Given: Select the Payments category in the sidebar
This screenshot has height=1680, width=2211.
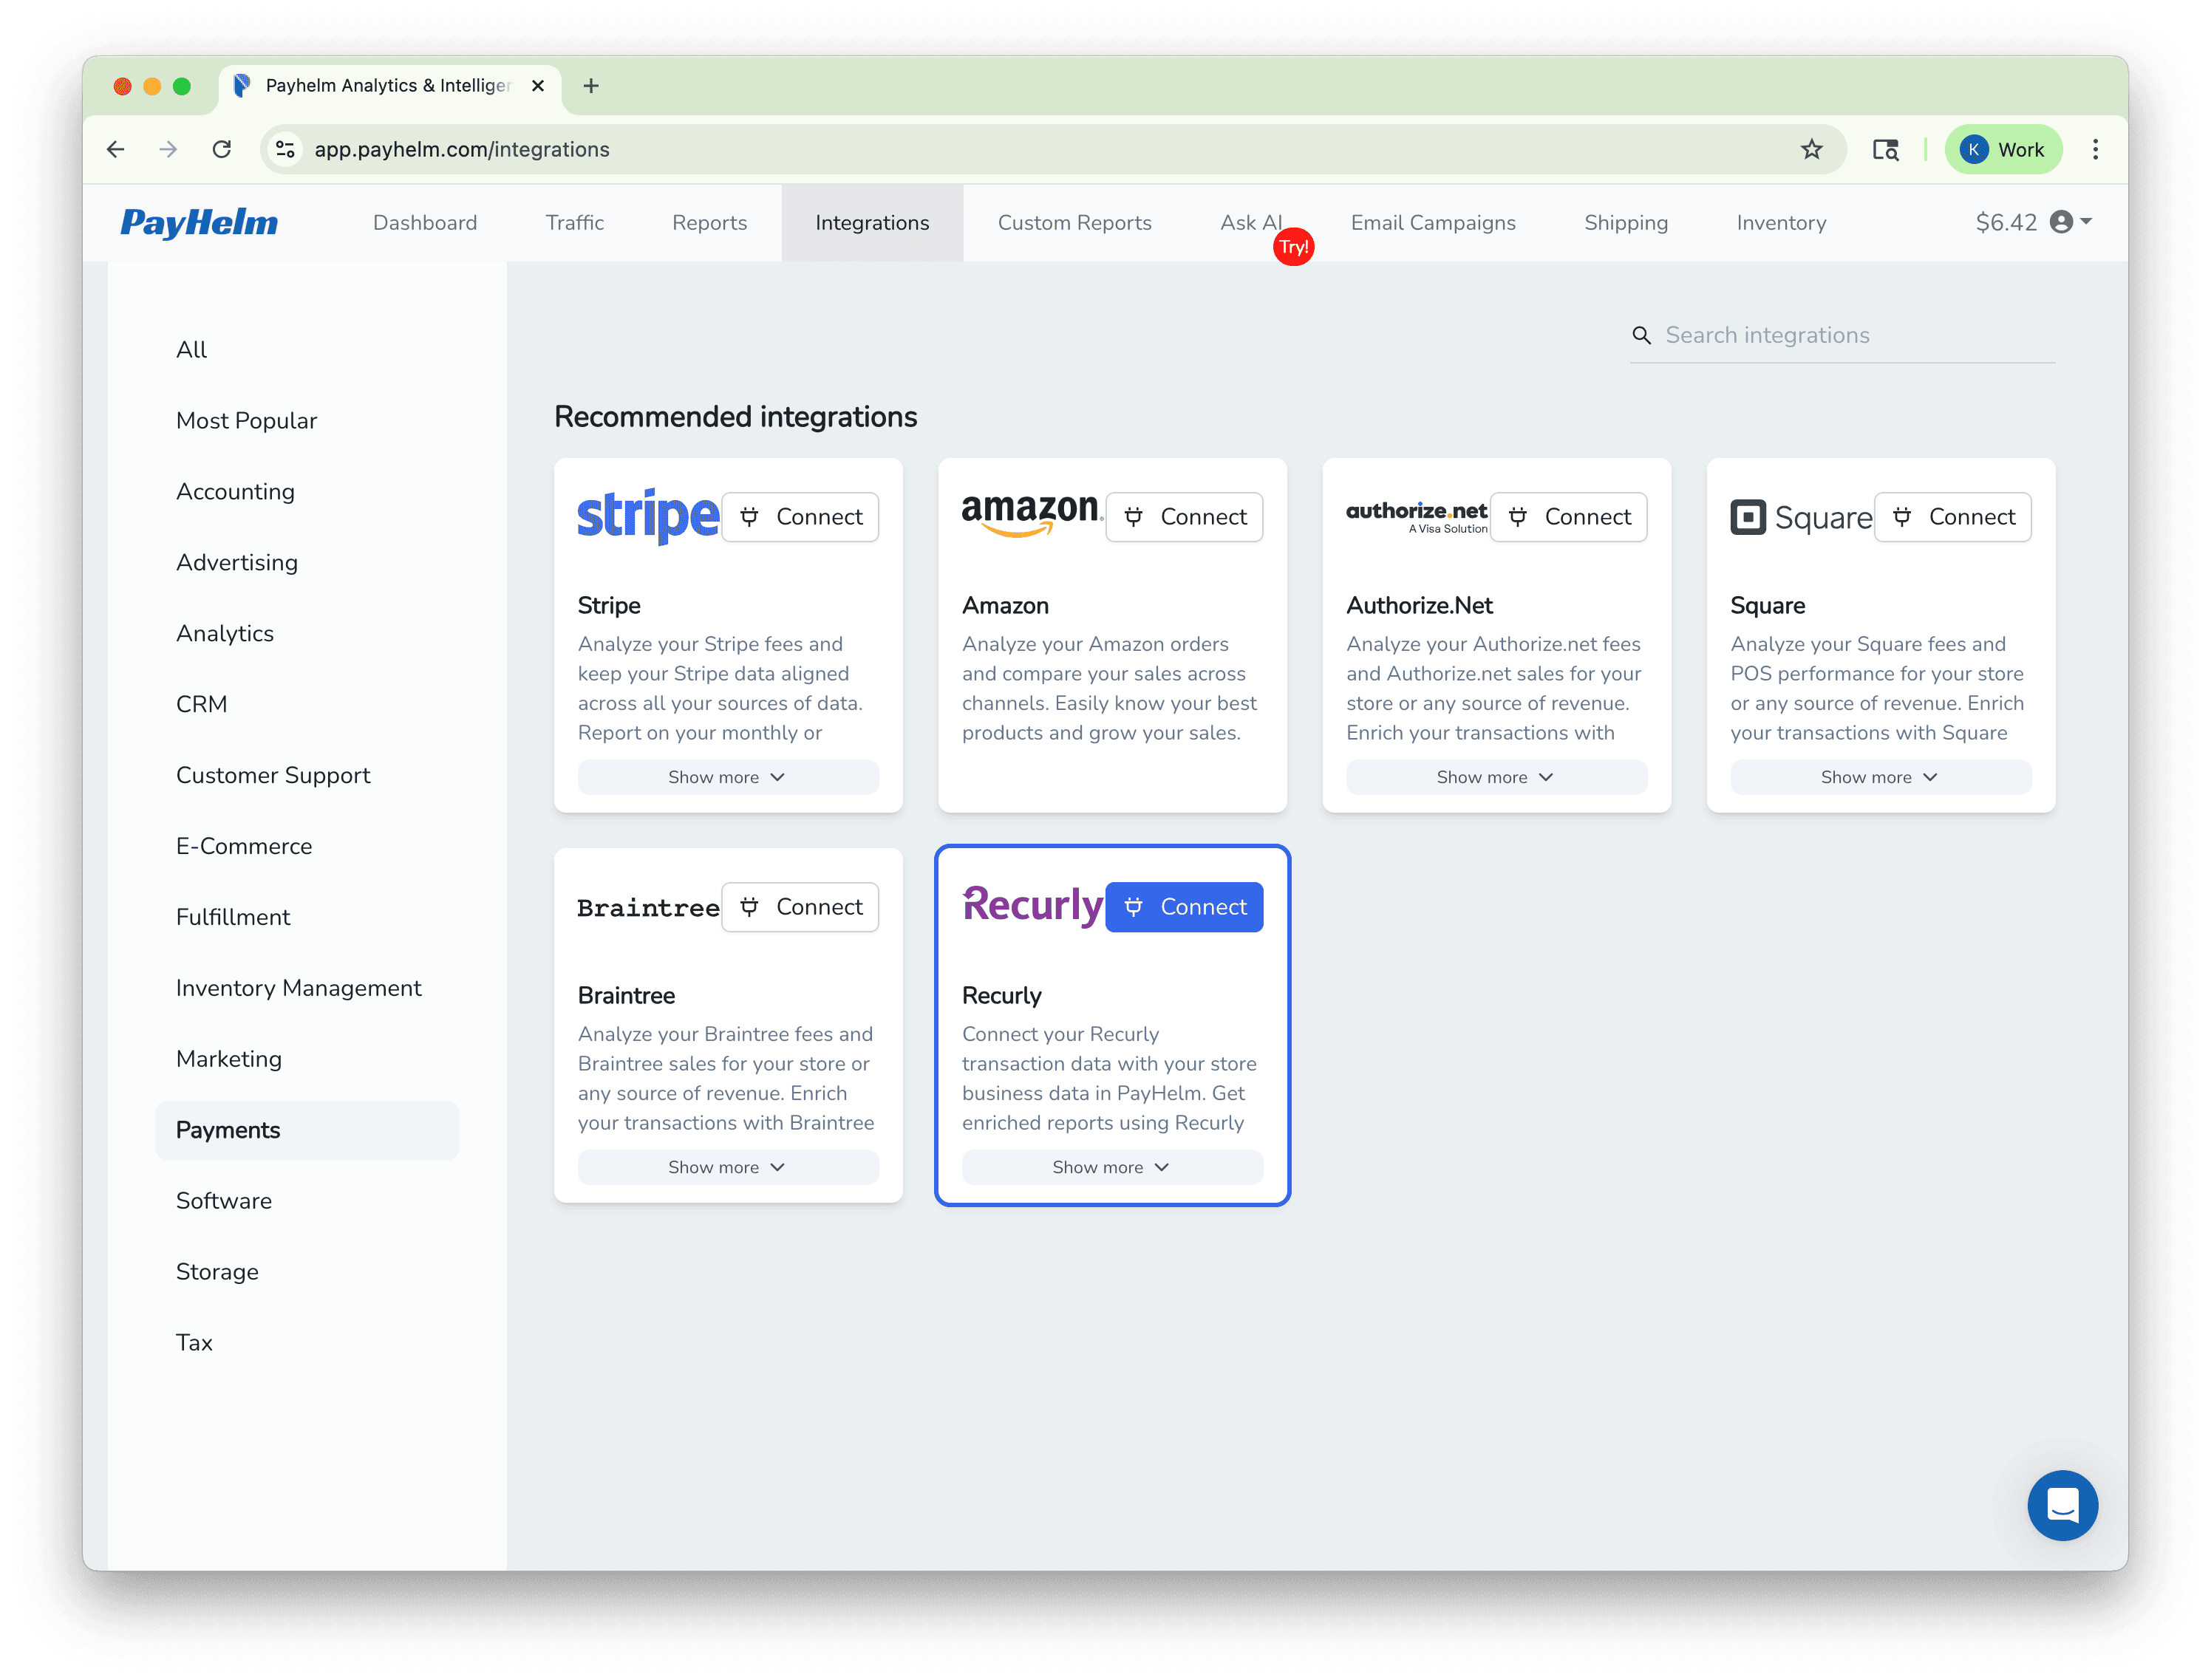Looking at the screenshot, I should tap(227, 1129).
